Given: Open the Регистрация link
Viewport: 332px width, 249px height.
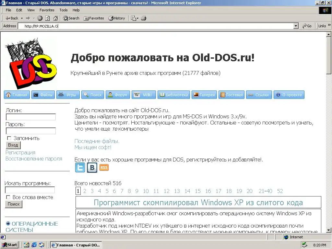Looking at the screenshot, I should (20, 152).
